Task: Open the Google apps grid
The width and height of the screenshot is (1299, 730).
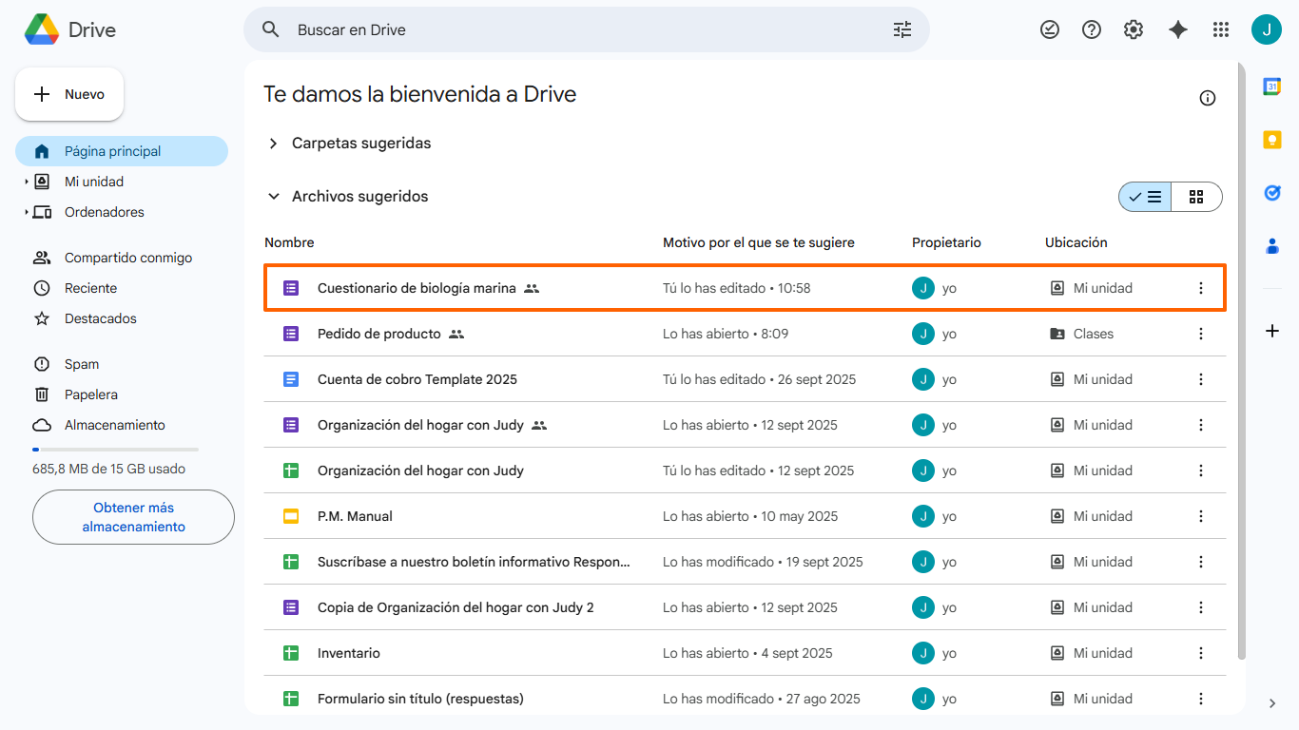Action: click(x=1221, y=29)
